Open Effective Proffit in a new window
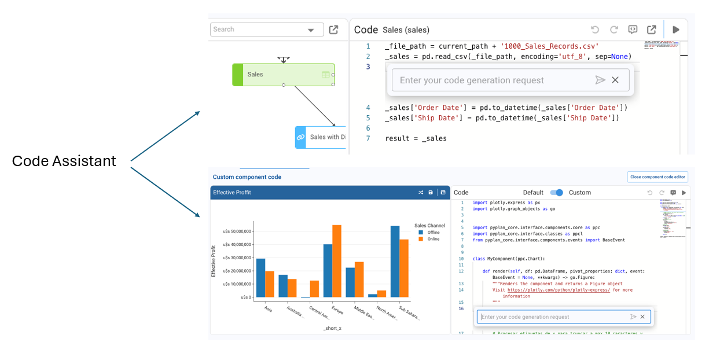Screen dimensions: 709x342 (x=443, y=192)
